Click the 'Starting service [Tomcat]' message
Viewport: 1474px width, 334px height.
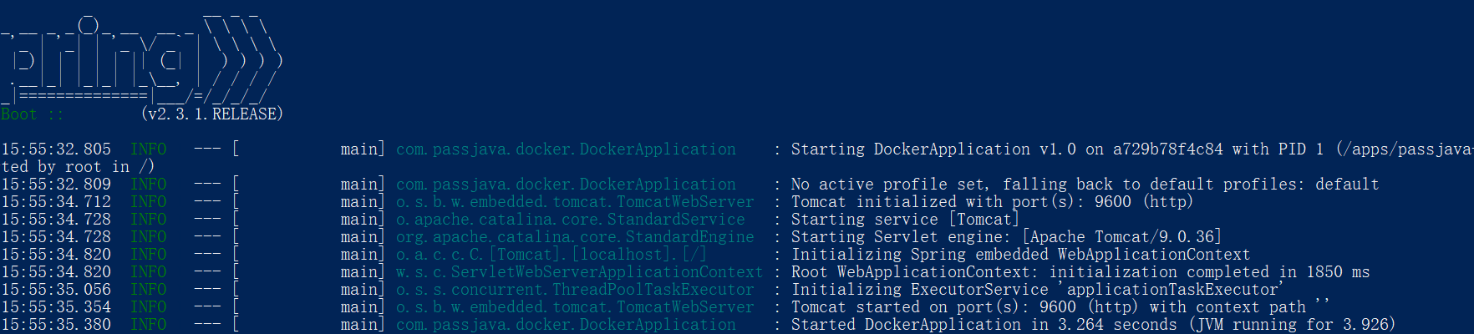[x=905, y=220]
